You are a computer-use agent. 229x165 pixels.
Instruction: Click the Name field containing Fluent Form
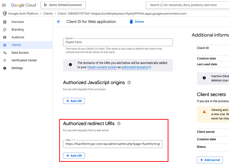(118, 42)
